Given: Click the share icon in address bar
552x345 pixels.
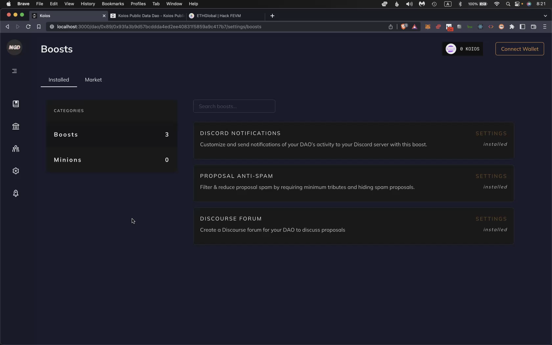Looking at the screenshot, I should [391, 27].
